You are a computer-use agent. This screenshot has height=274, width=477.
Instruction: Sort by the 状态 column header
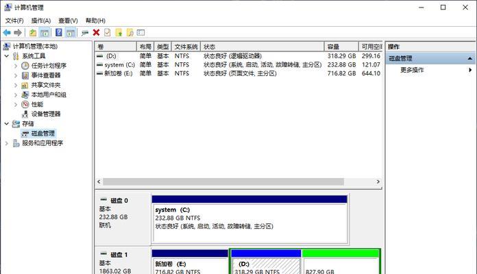[x=262, y=47]
